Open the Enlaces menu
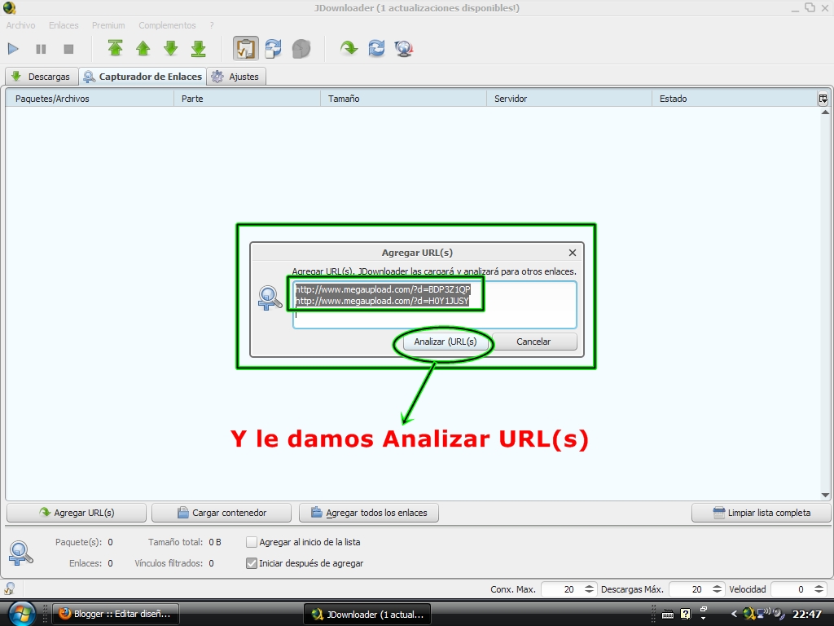The image size is (834, 626). [x=64, y=25]
